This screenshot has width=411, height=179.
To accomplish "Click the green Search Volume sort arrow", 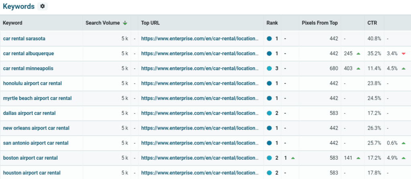I will click(x=125, y=23).
